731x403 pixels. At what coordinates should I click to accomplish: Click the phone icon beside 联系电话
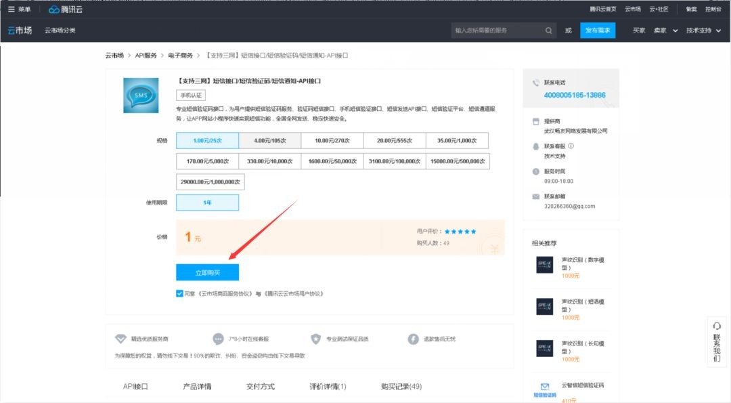click(535, 83)
